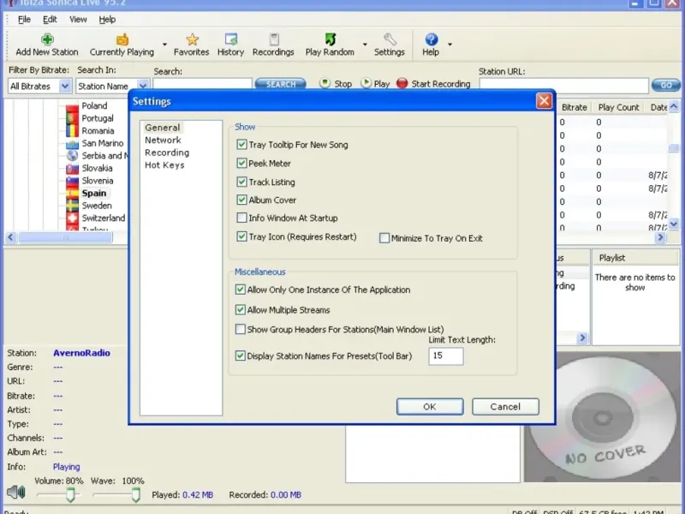Enable Info Window At Startup checkbox
The image size is (685, 514).
[x=242, y=218]
